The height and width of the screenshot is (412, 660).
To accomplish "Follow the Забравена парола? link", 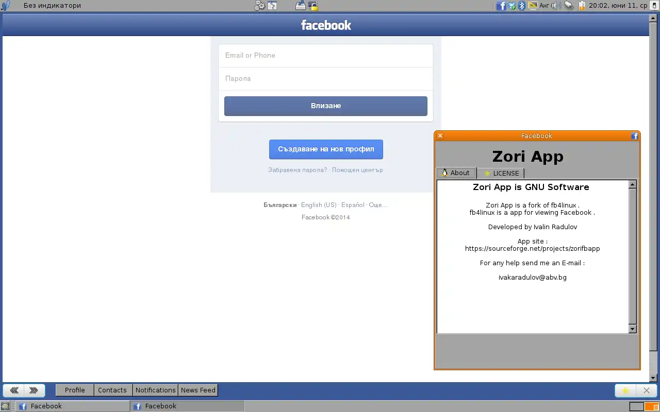I will click(298, 170).
